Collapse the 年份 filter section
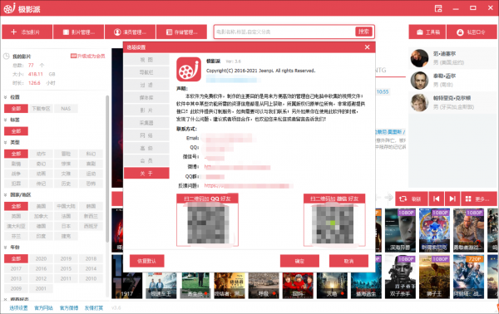The width and height of the screenshot is (499, 314). pos(6,248)
